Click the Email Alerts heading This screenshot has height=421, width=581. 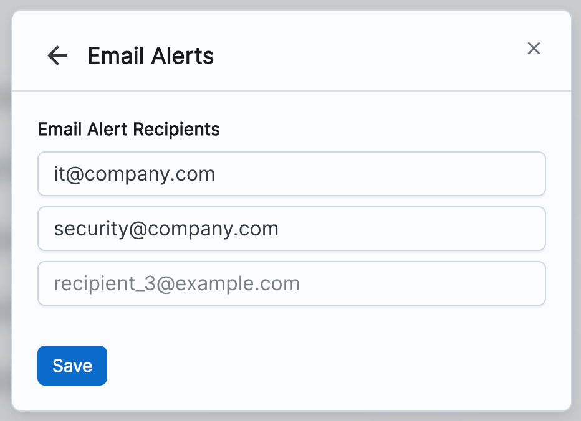pos(150,56)
